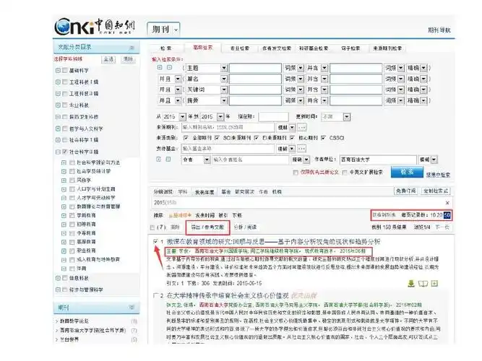Uncheck result 1 checkbox
The height and width of the screenshot is (361, 482).
click(155, 242)
